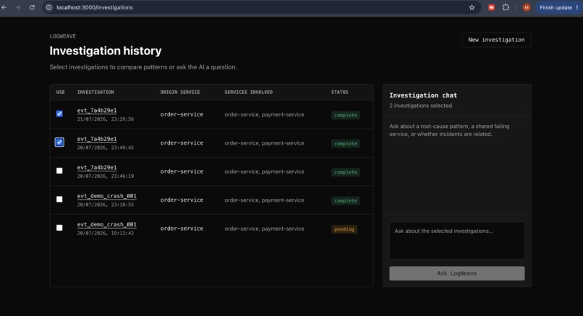Click the timestamp 20/07/2026, 23:46:19
The width and height of the screenshot is (583, 316).
[105, 176]
